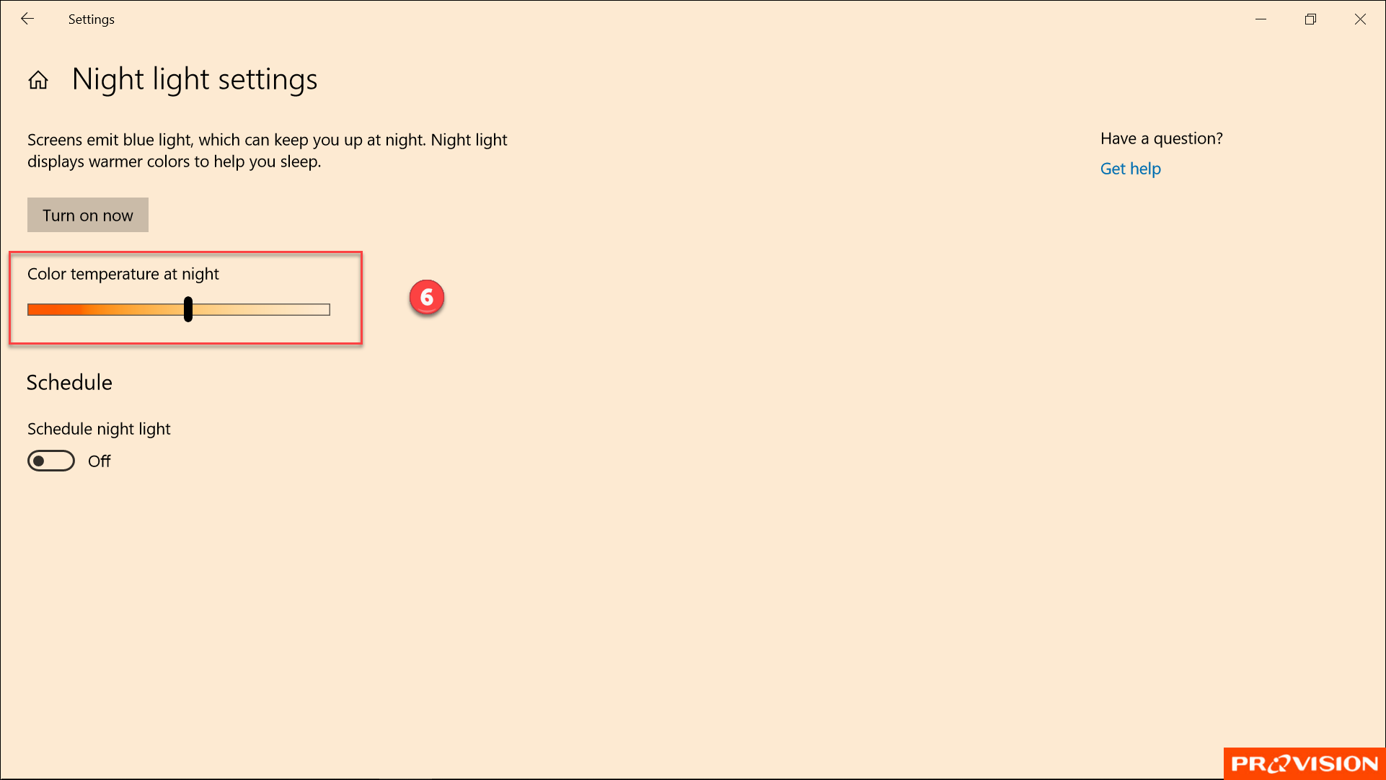Toggle the Schedule night light switch

(x=50, y=461)
